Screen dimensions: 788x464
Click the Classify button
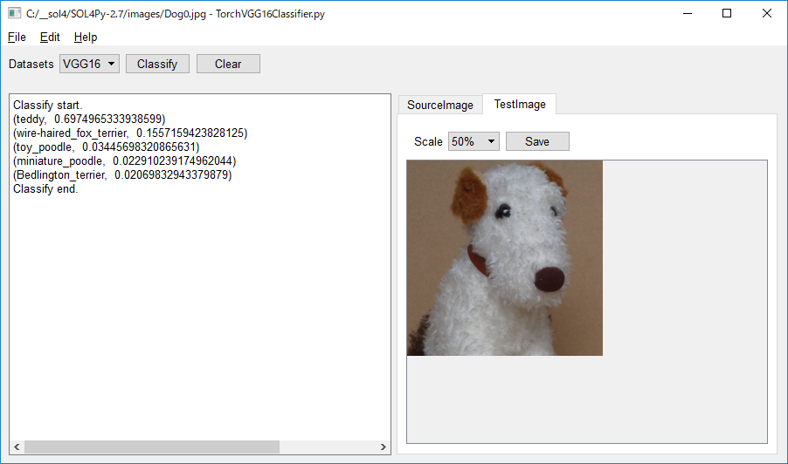157,64
